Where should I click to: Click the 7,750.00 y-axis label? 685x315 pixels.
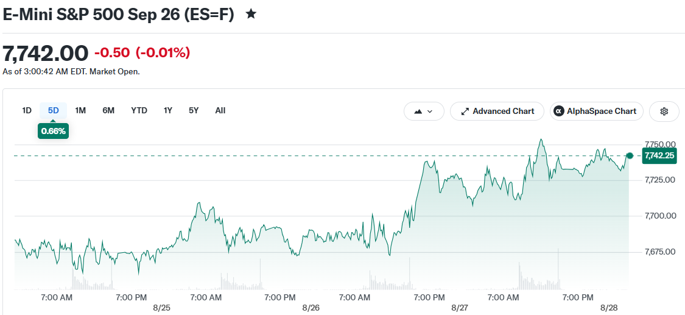[x=660, y=144]
